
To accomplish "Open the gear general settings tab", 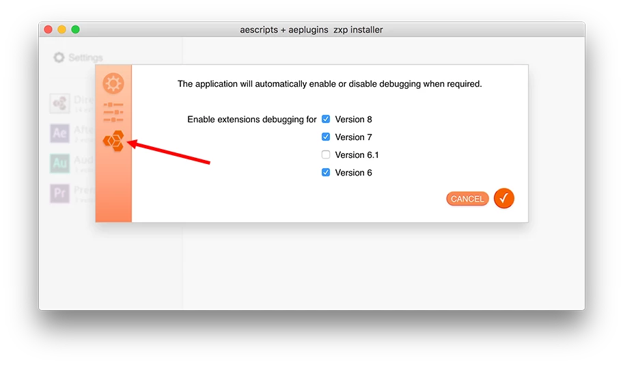I will coord(113,83).
